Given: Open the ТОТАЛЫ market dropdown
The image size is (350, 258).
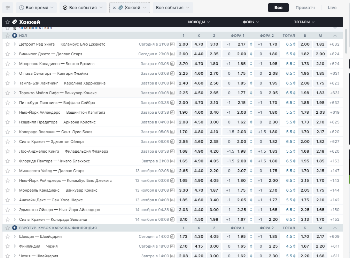Looking at the screenshot, I should coord(304,22).
